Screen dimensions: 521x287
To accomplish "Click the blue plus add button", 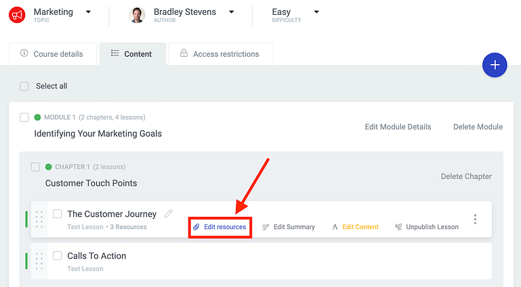I will 495,65.
